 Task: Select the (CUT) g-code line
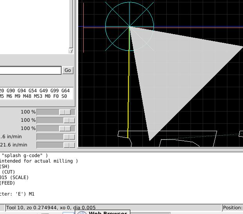(8, 172)
